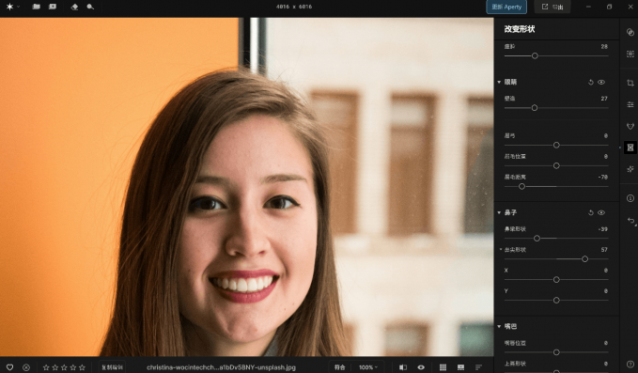The height and width of the screenshot is (373, 638).
Task: Select the crop tool in right sidebar
Action: click(630, 83)
